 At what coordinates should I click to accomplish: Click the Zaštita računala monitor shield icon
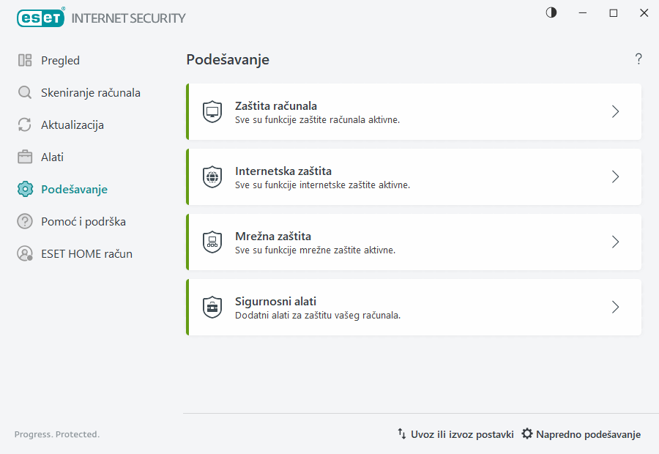[x=212, y=111]
